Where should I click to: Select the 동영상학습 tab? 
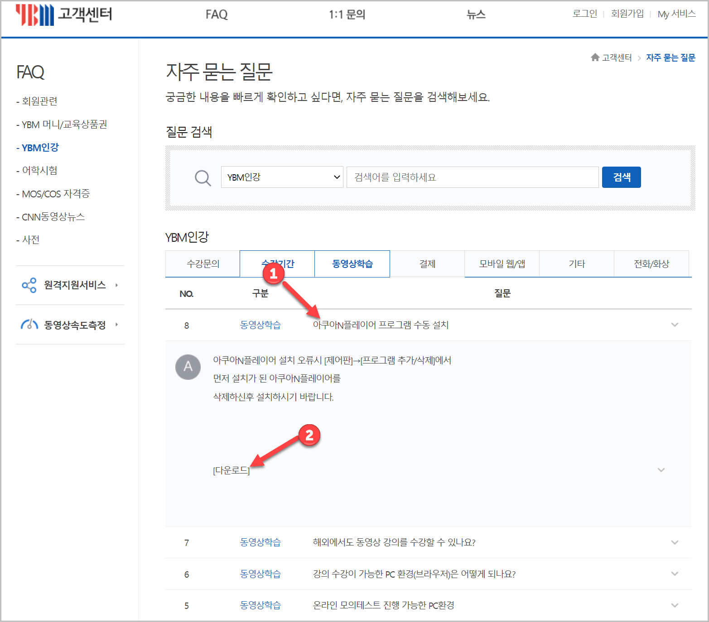352,263
